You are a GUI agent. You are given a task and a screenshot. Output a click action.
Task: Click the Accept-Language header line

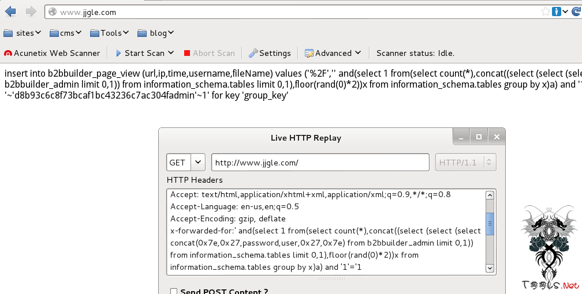(x=234, y=206)
